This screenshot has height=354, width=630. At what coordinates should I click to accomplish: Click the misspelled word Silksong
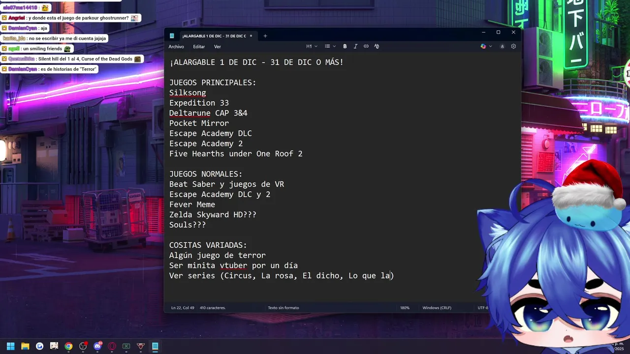(188, 93)
